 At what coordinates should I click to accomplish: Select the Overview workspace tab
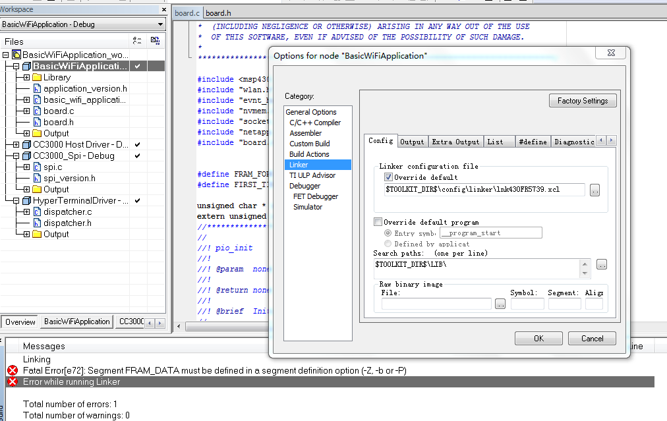coord(20,322)
